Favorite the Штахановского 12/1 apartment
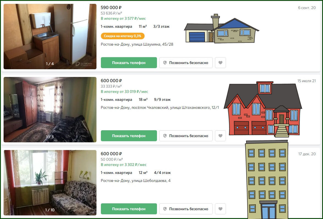Viewport: 323px width, 219px height. 220,136
